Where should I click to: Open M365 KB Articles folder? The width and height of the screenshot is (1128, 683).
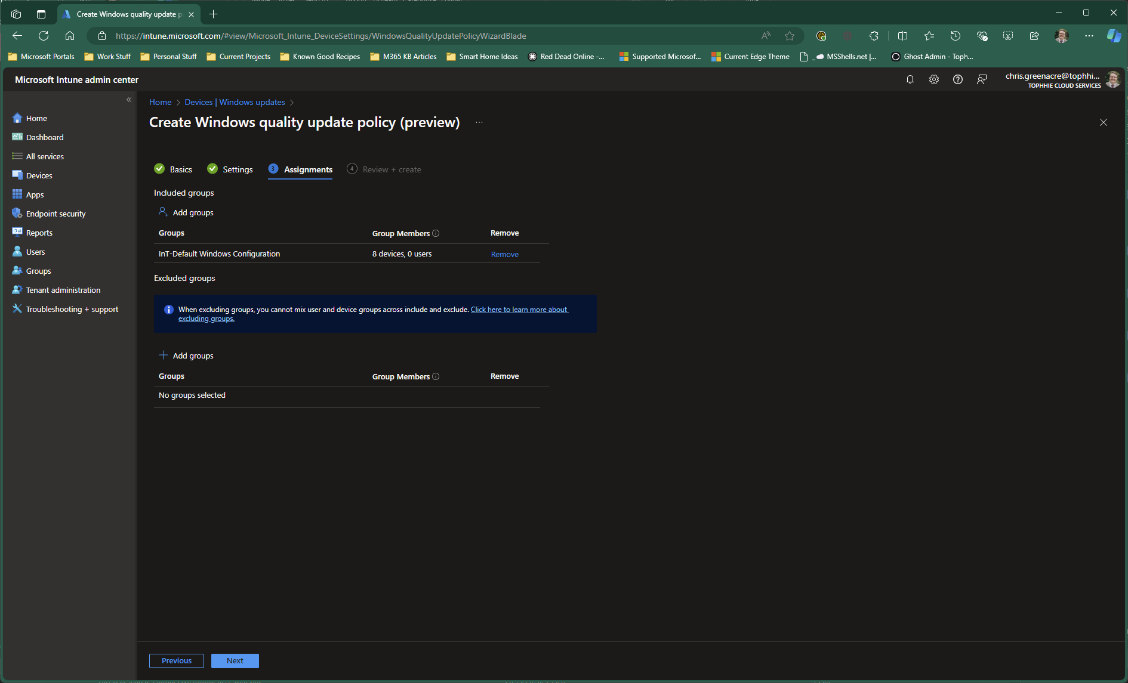[x=403, y=57]
